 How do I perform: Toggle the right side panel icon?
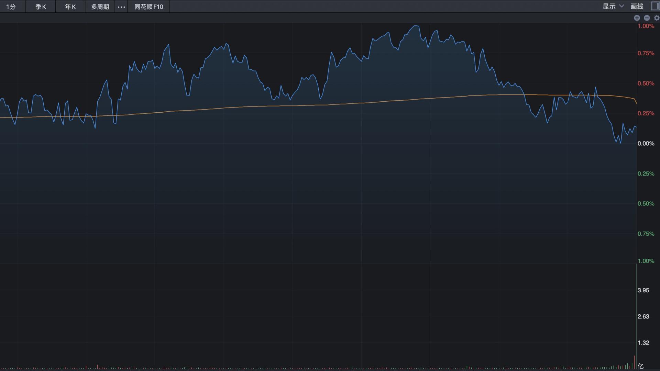[655, 6]
